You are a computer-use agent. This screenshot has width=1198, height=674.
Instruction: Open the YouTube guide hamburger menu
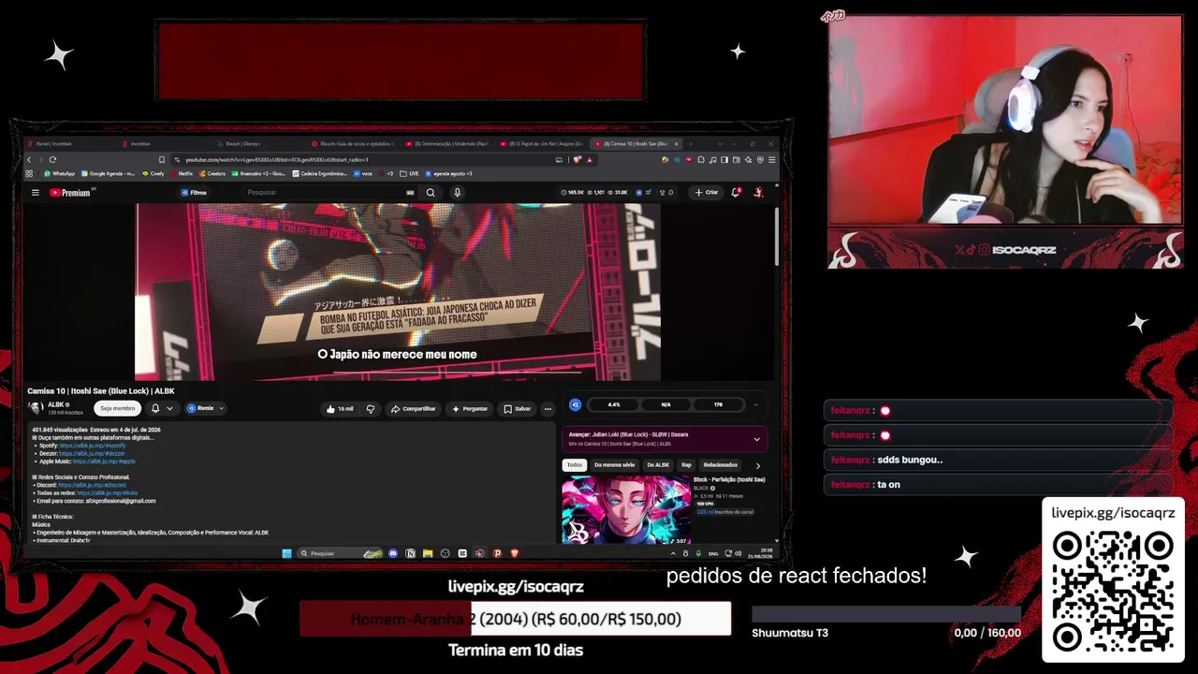[x=36, y=193]
